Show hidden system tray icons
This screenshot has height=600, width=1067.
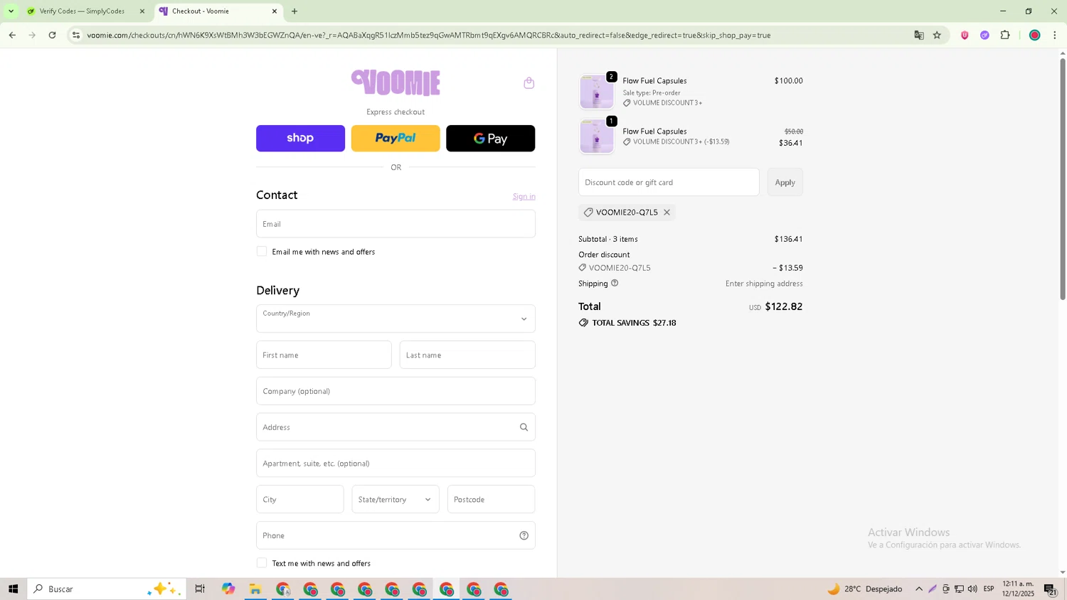[x=919, y=589]
